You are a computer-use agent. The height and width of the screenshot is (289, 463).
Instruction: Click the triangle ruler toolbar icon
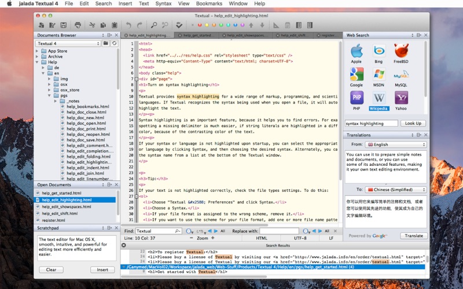click(276, 25)
